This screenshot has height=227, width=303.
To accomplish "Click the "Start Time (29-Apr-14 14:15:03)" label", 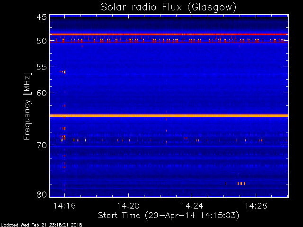I will 169,216.
